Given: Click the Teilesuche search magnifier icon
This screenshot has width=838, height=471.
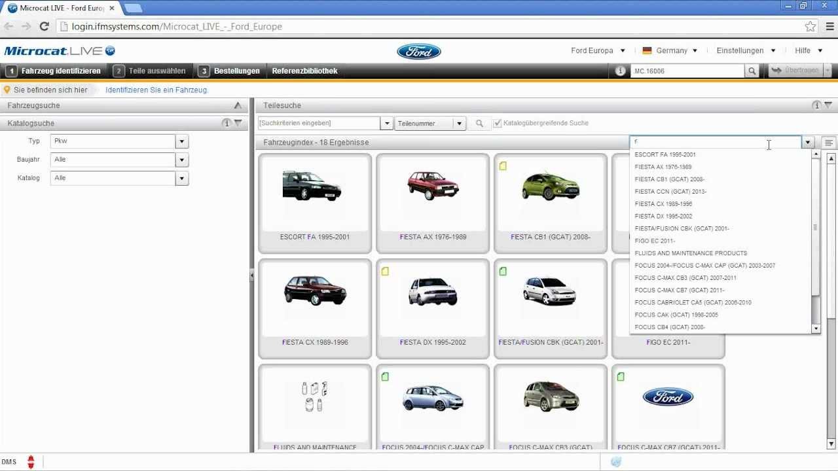Looking at the screenshot, I should point(479,123).
